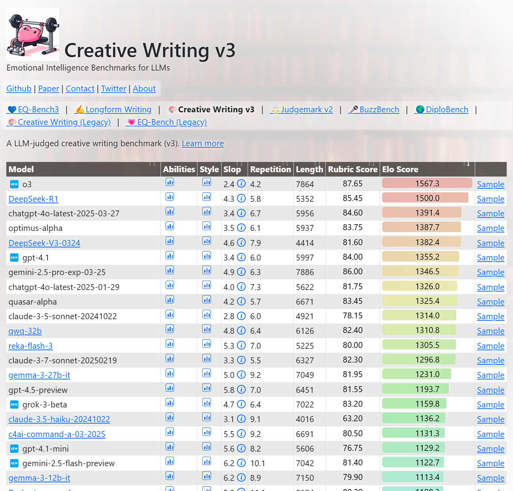The width and height of the screenshot is (513, 491).
Task: Show Slop info for o3
Action: [241, 184]
